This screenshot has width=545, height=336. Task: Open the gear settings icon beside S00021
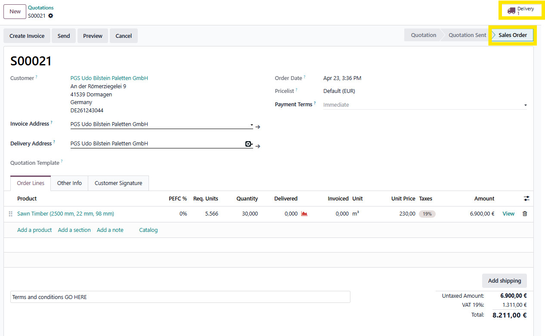click(x=51, y=16)
